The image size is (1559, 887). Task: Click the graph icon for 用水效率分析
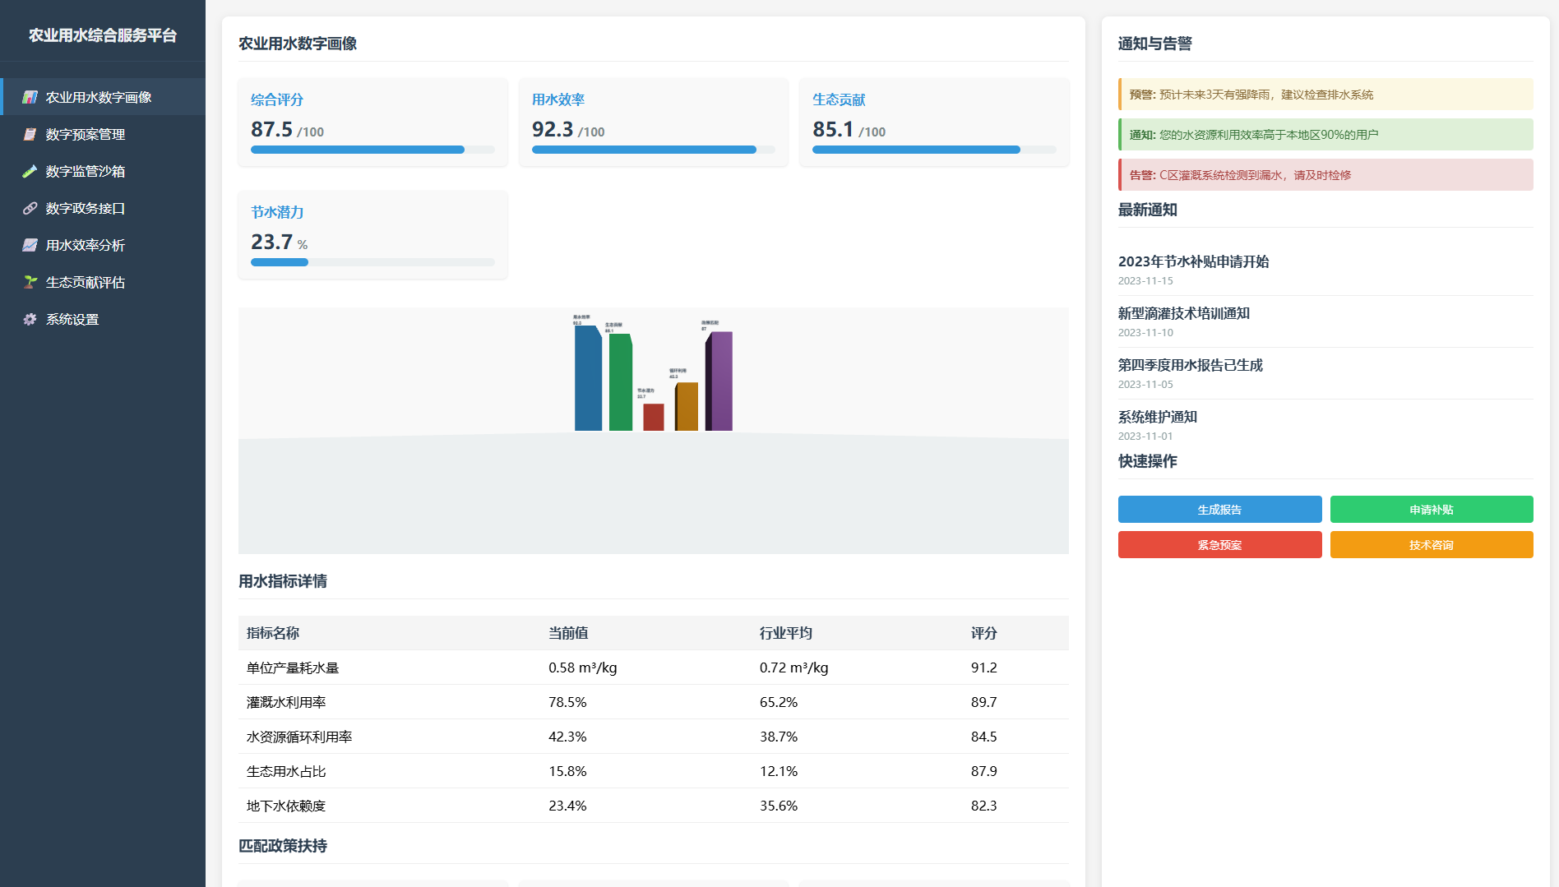point(30,245)
